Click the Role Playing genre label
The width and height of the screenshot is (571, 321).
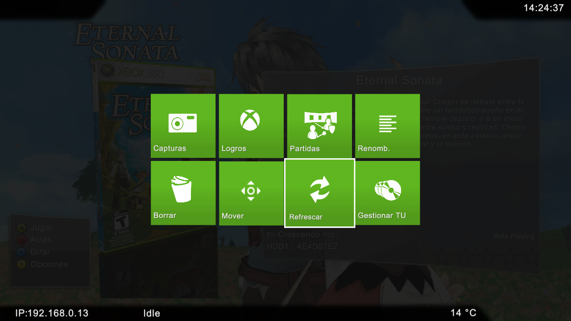(x=514, y=236)
